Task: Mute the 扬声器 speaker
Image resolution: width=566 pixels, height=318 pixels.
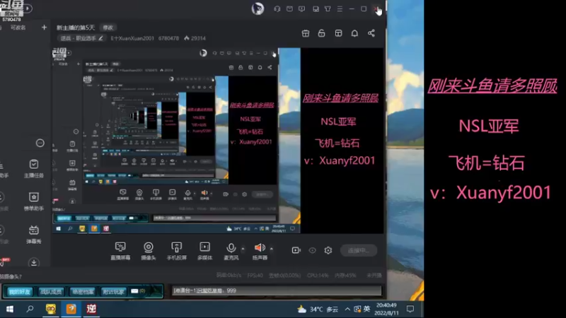Action: [x=260, y=251]
